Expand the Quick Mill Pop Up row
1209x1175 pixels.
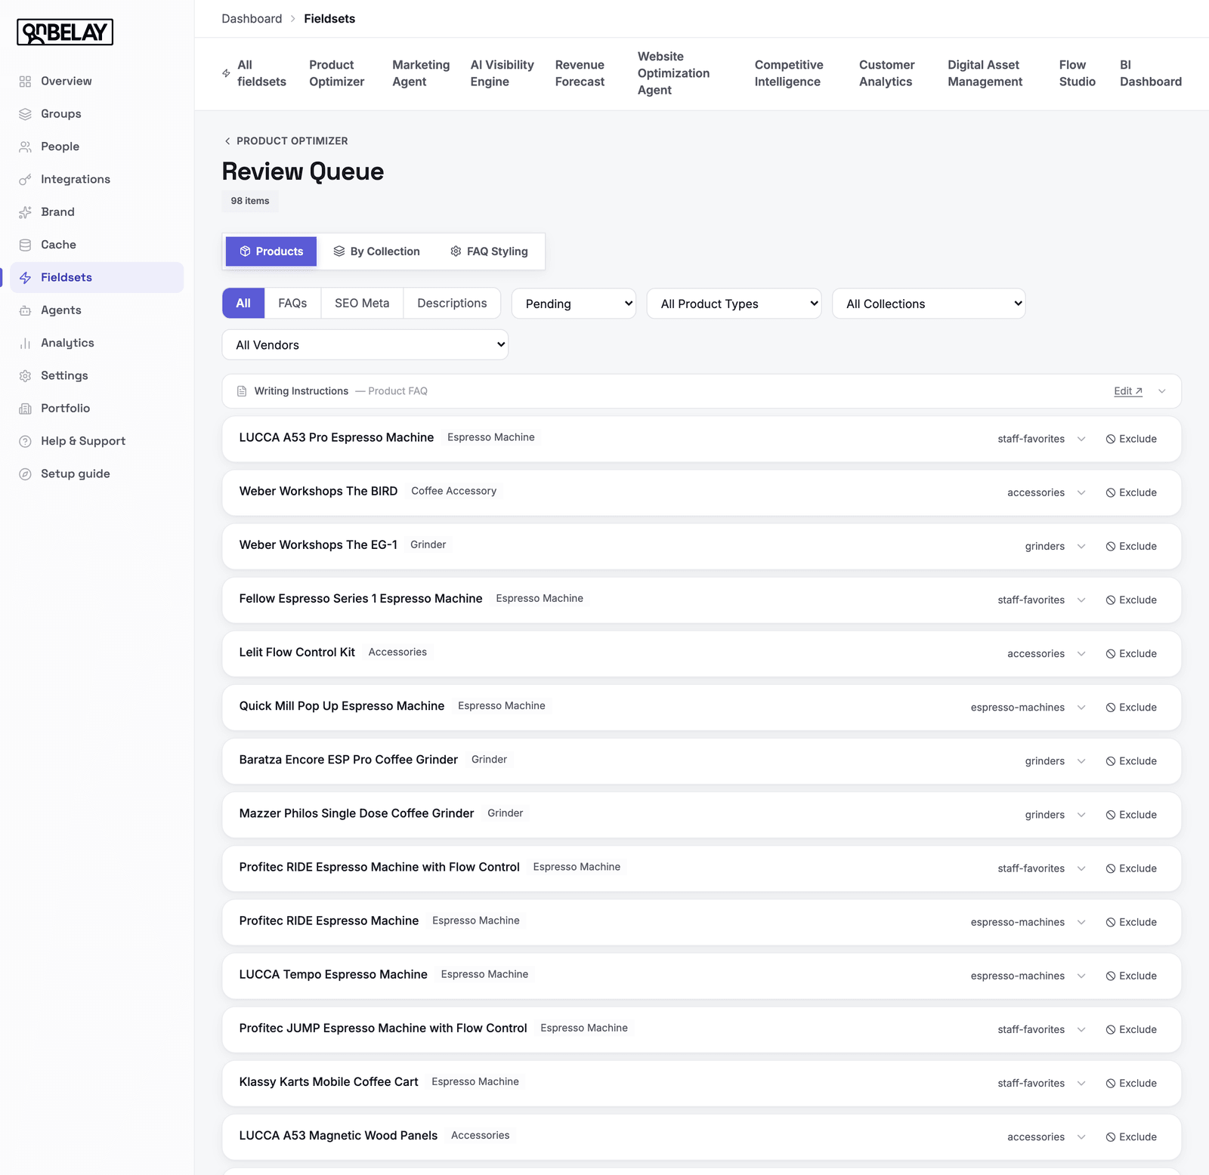(1081, 708)
